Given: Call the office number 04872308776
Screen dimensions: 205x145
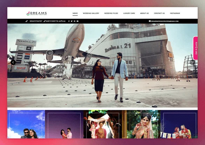Looking at the screenshot, I should point(56,21).
